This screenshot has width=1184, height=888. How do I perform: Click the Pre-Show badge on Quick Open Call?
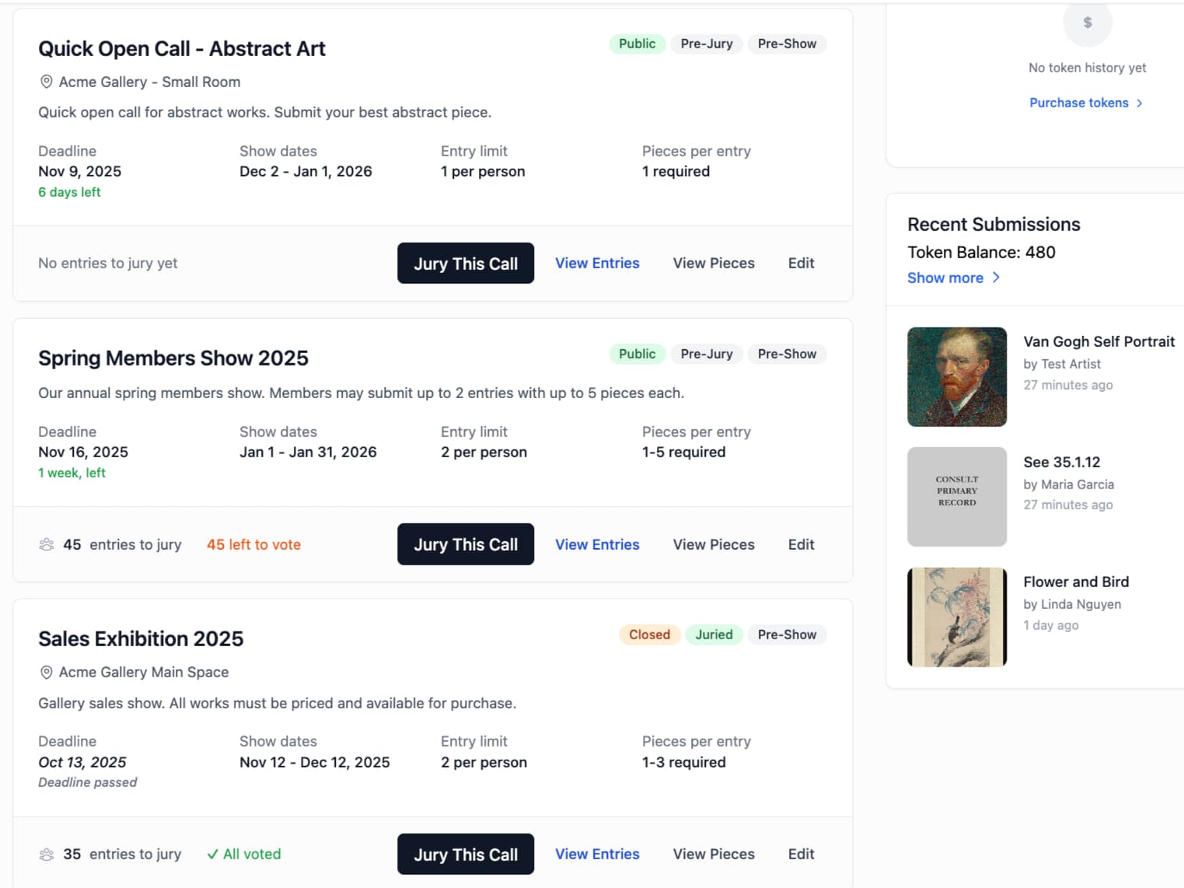pyautogui.click(x=787, y=44)
